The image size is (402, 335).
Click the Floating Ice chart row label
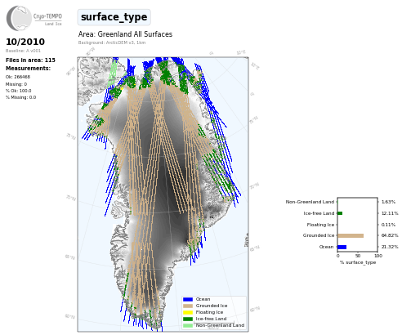(320, 225)
